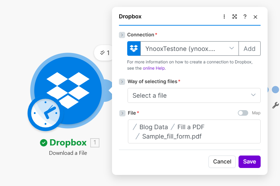The image size is (280, 186).
Task: Click the question mark help icon
Action: [x=245, y=17]
